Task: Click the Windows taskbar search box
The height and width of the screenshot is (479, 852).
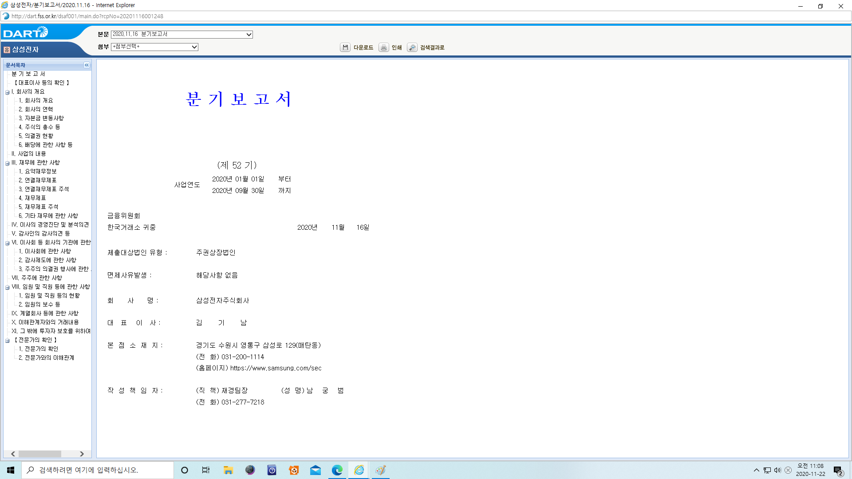Action: tap(98, 470)
